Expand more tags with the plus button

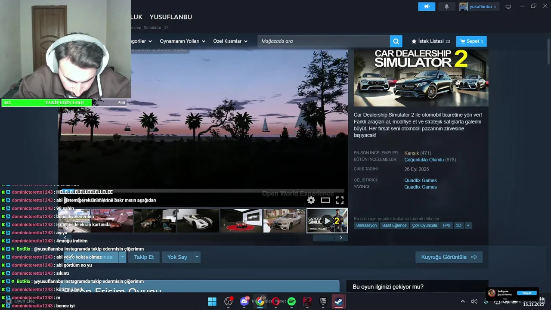(x=468, y=226)
